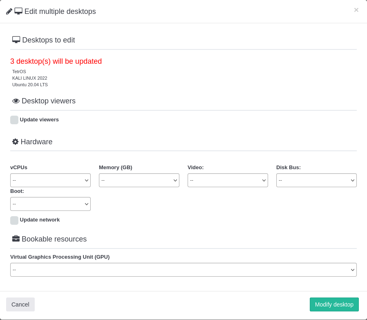Open the vCPUs dropdown
Viewport: 367px width, 320px height.
point(50,180)
